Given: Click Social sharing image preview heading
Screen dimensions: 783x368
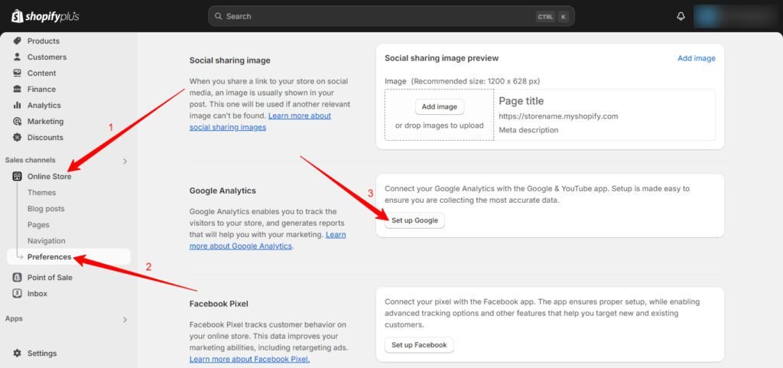Looking at the screenshot, I should coord(441,58).
